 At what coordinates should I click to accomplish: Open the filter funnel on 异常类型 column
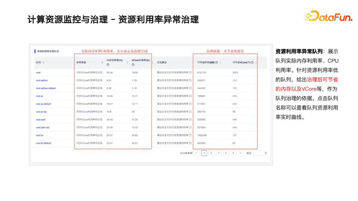pos(102,62)
